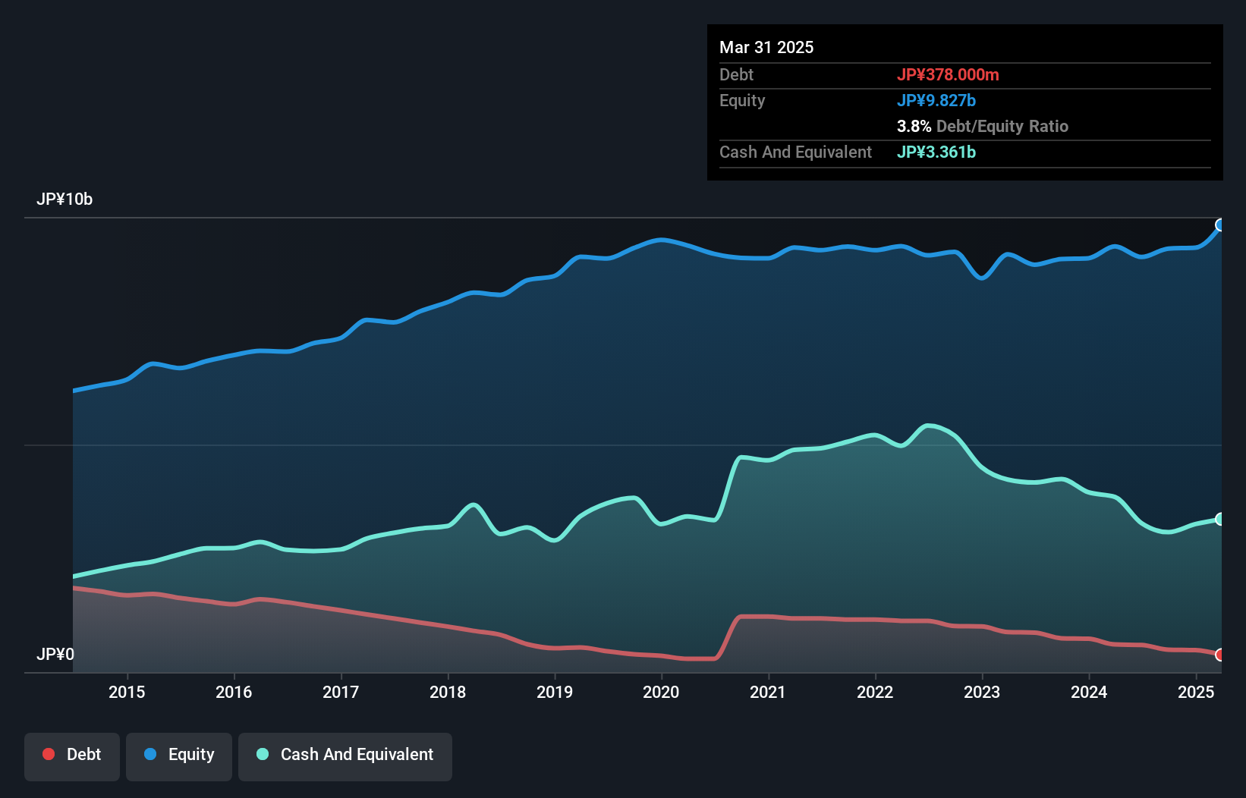Screen dimensions: 1246x798
Task: Click the JP¥10b gridline label
Action: tap(65, 199)
